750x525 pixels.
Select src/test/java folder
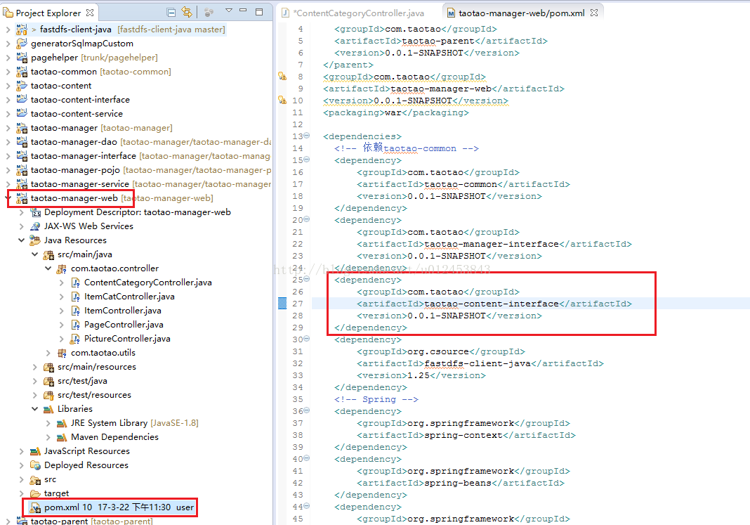pyautogui.click(x=82, y=381)
